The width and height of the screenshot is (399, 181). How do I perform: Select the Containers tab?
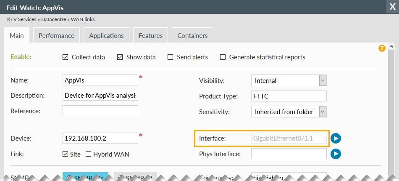tap(192, 36)
